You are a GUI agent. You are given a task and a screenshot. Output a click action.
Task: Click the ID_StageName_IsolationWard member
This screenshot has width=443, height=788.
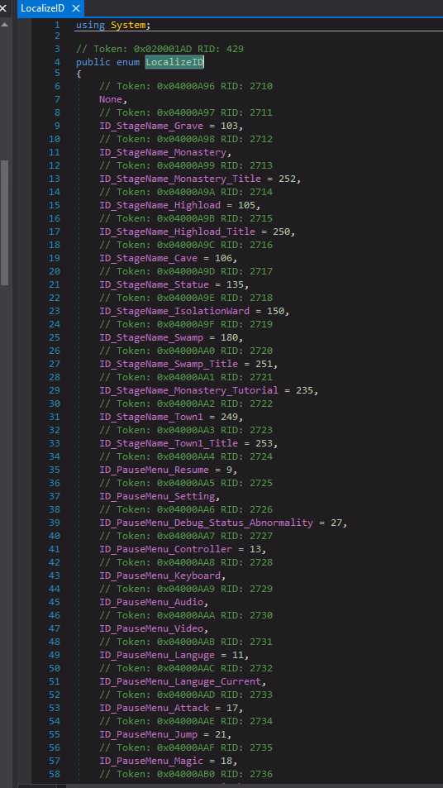point(174,311)
